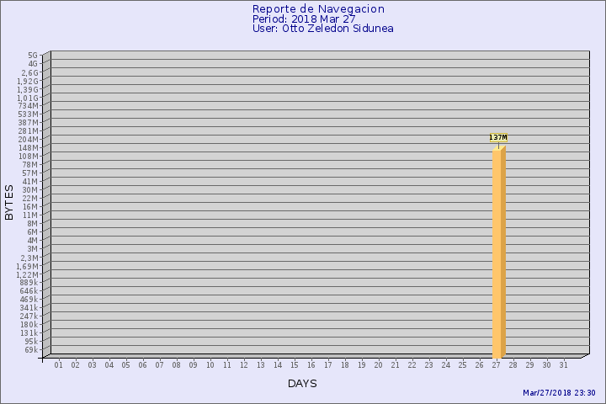
Task: Click the 16M label on the y-axis
Action: coord(30,207)
